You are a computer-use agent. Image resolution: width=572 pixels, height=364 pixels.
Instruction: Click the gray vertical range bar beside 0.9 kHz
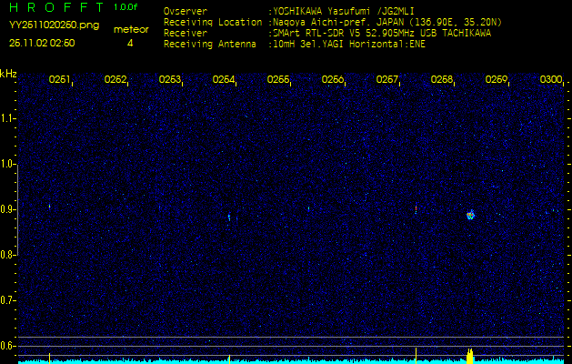[x=18, y=209]
